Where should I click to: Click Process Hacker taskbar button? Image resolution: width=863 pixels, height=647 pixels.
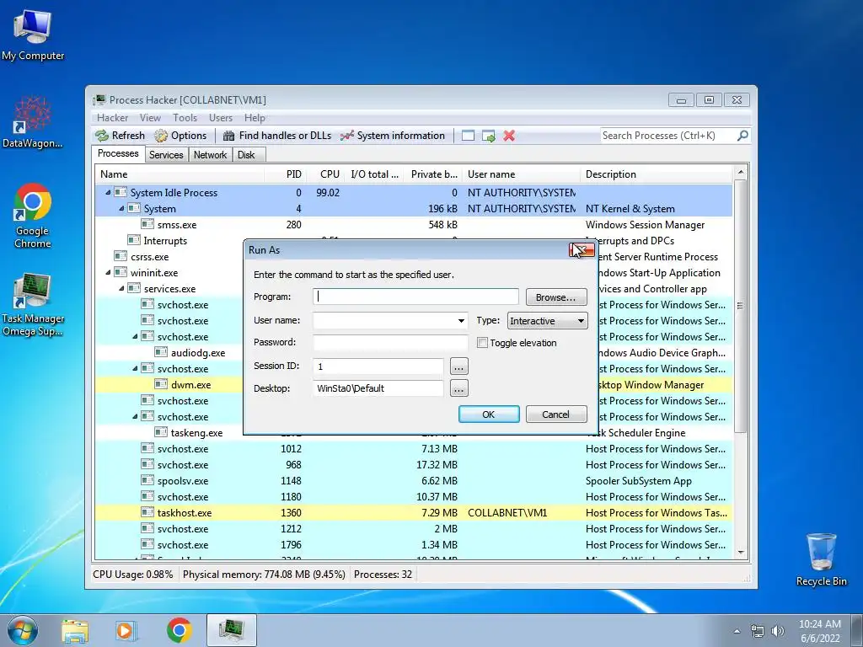(232, 630)
